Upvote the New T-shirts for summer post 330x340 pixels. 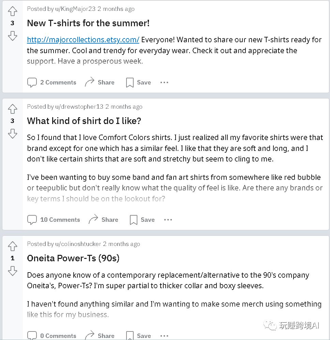(x=13, y=11)
